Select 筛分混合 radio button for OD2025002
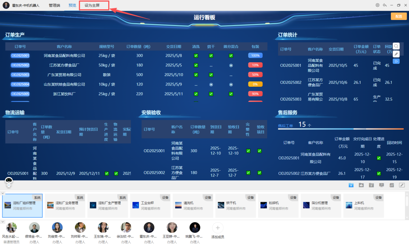 pyautogui.click(x=231, y=65)
